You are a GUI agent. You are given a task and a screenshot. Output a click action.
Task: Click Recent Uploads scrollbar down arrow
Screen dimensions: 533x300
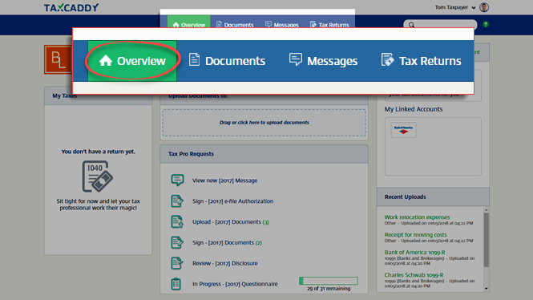[x=486, y=289]
